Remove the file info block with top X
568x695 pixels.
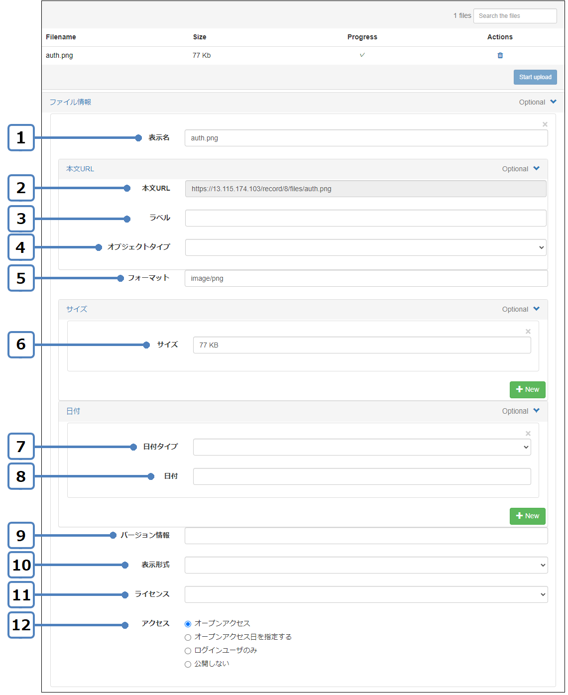pyautogui.click(x=545, y=124)
